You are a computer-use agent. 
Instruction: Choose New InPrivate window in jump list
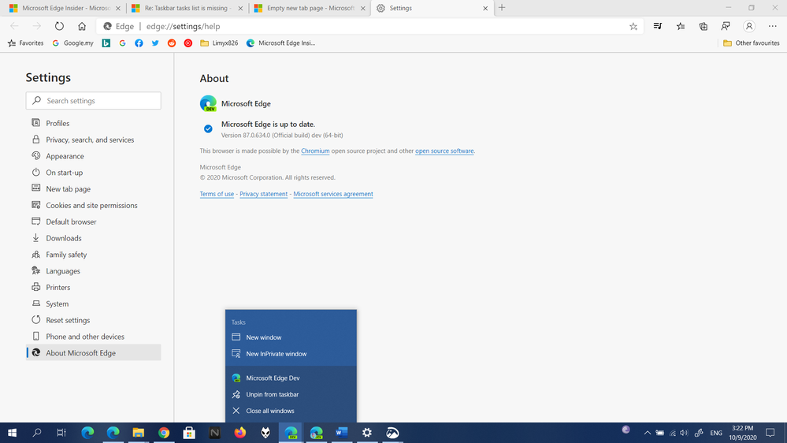pyautogui.click(x=291, y=354)
